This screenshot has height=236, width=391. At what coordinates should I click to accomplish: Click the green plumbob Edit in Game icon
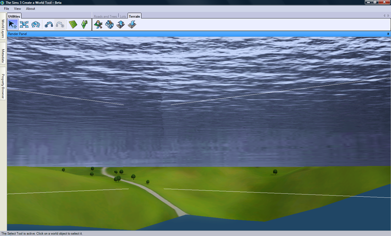pyautogui.click(x=84, y=24)
